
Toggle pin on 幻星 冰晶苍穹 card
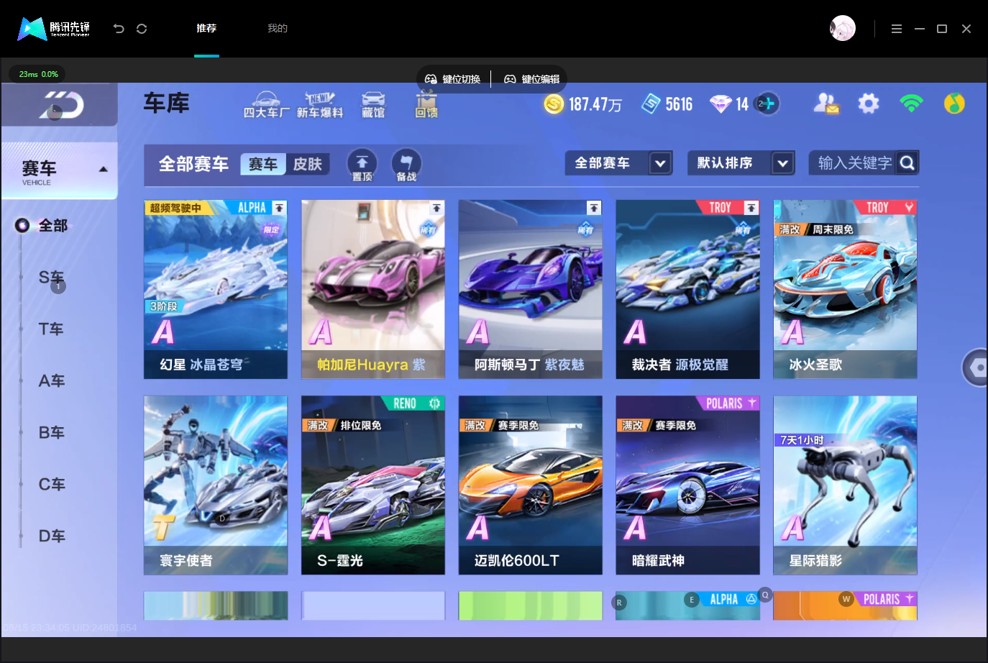click(x=280, y=208)
